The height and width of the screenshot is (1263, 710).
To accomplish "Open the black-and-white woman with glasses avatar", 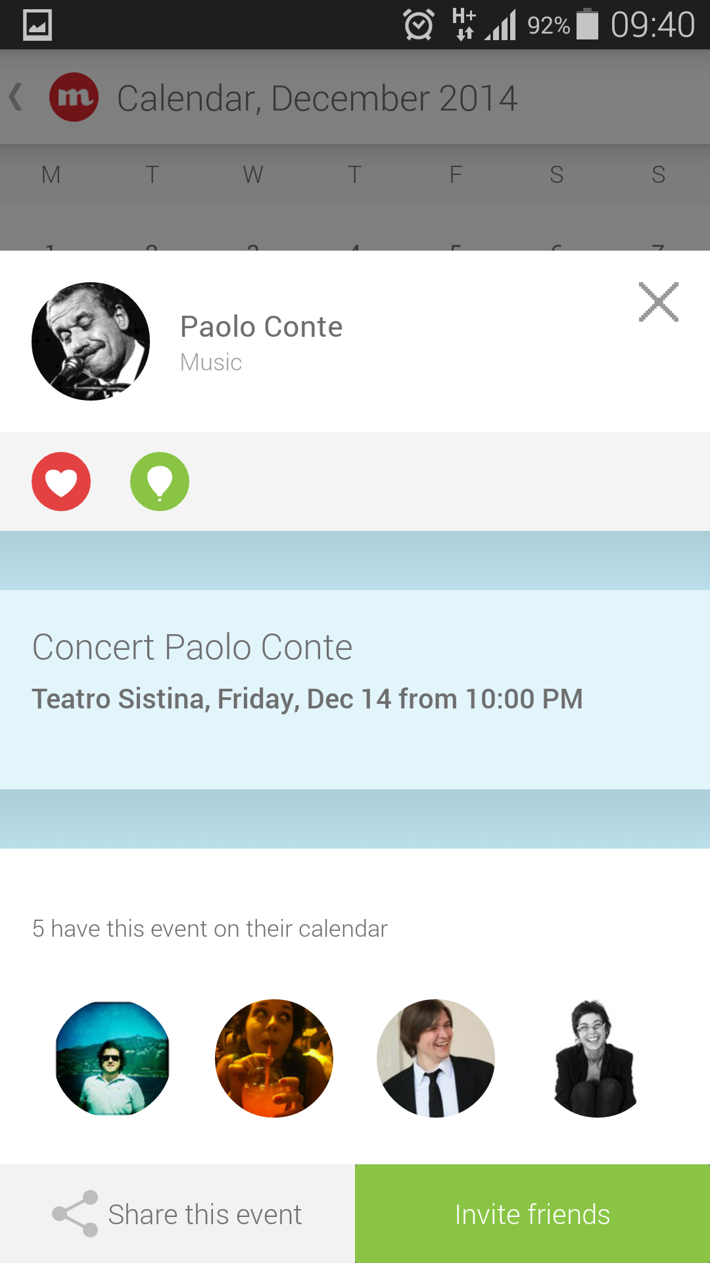I will click(596, 1058).
